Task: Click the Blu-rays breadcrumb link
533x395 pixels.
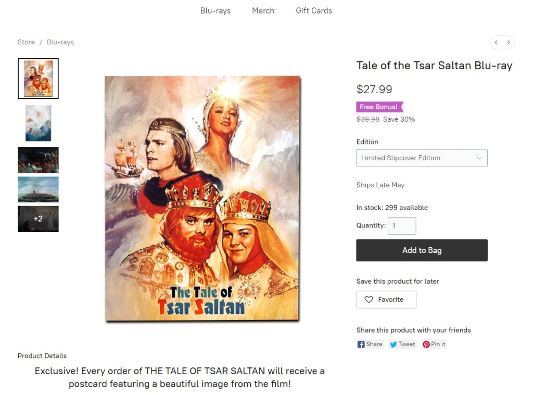Action: (60, 42)
